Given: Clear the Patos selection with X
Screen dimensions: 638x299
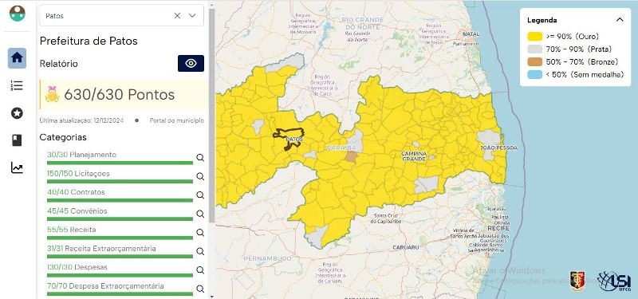Looking at the screenshot, I should pyautogui.click(x=177, y=15).
